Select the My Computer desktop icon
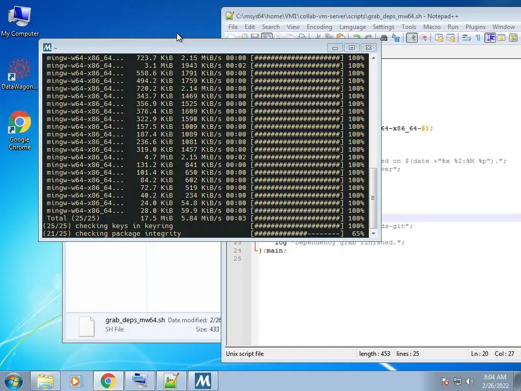The height and width of the screenshot is (391, 521). click(20, 21)
